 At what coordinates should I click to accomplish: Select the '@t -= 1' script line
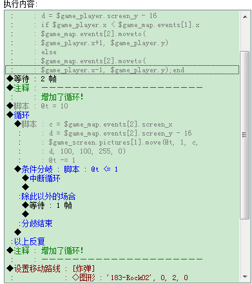(62, 160)
